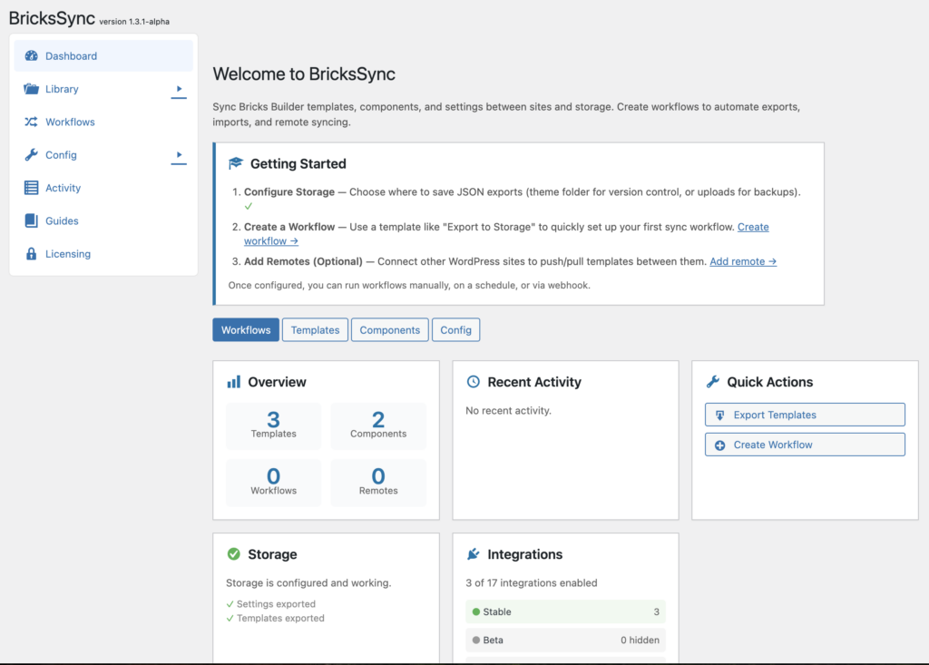Switch to the Components tab

click(389, 330)
